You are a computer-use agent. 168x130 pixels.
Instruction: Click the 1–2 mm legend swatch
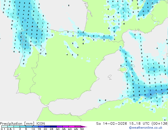click(17, 127)
